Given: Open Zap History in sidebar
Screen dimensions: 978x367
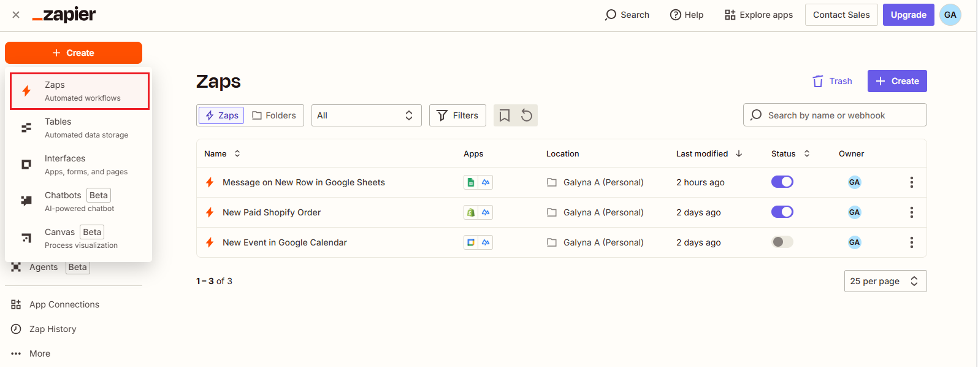Looking at the screenshot, I should tap(44, 329).
